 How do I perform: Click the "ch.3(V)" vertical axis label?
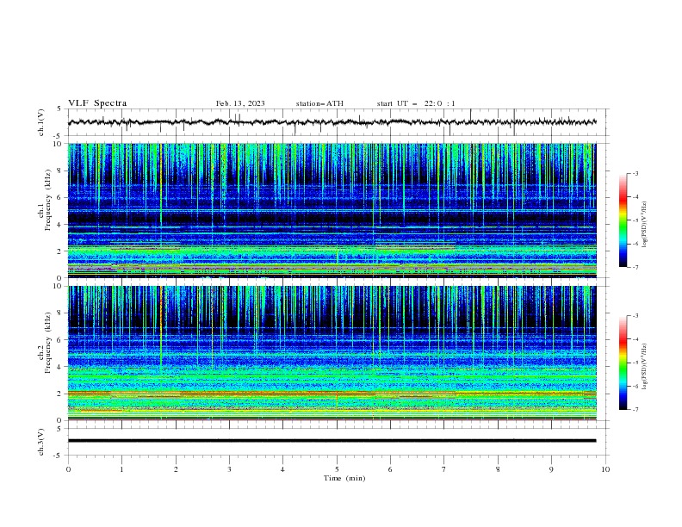[41, 442]
